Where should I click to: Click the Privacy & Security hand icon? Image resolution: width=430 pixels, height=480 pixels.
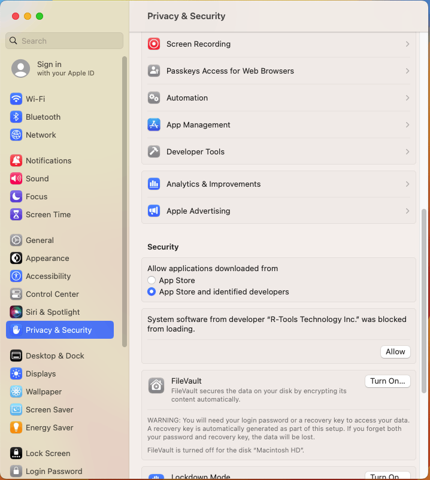(16, 330)
